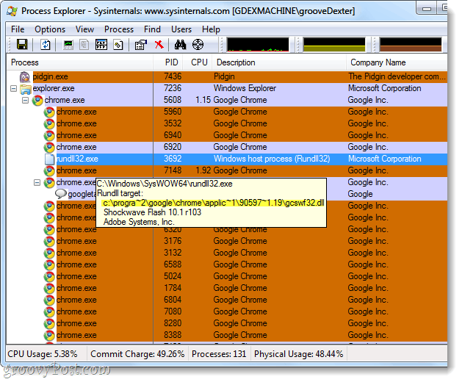This screenshot has width=462, height=382.
Task: Open the File menu
Action: (x=18, y=29)
